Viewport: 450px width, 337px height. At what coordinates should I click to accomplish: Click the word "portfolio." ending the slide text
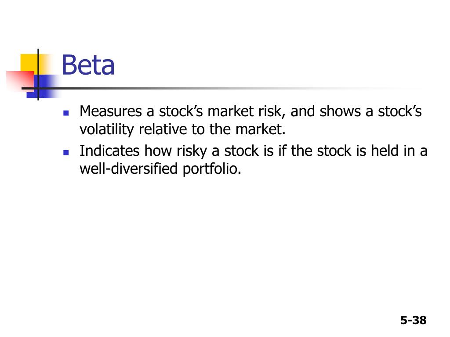tap(212, 169)
